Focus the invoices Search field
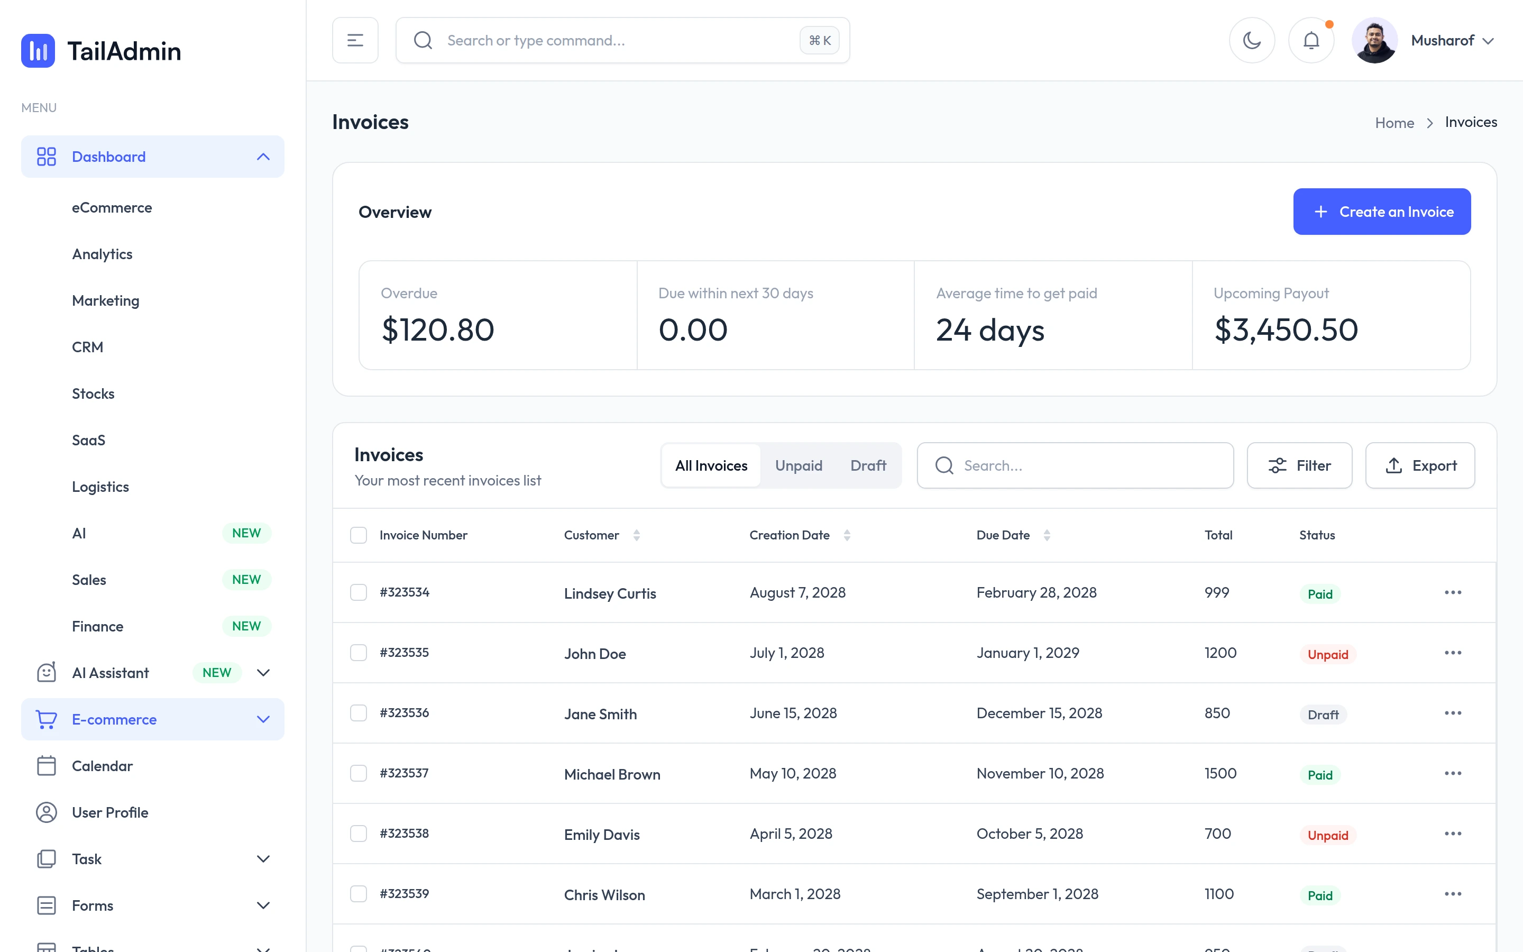The width and height of the screenshot is (1523, 952). pos(1075,465)
